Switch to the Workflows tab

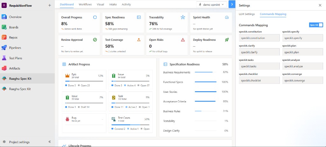click(x=85, y=4)
